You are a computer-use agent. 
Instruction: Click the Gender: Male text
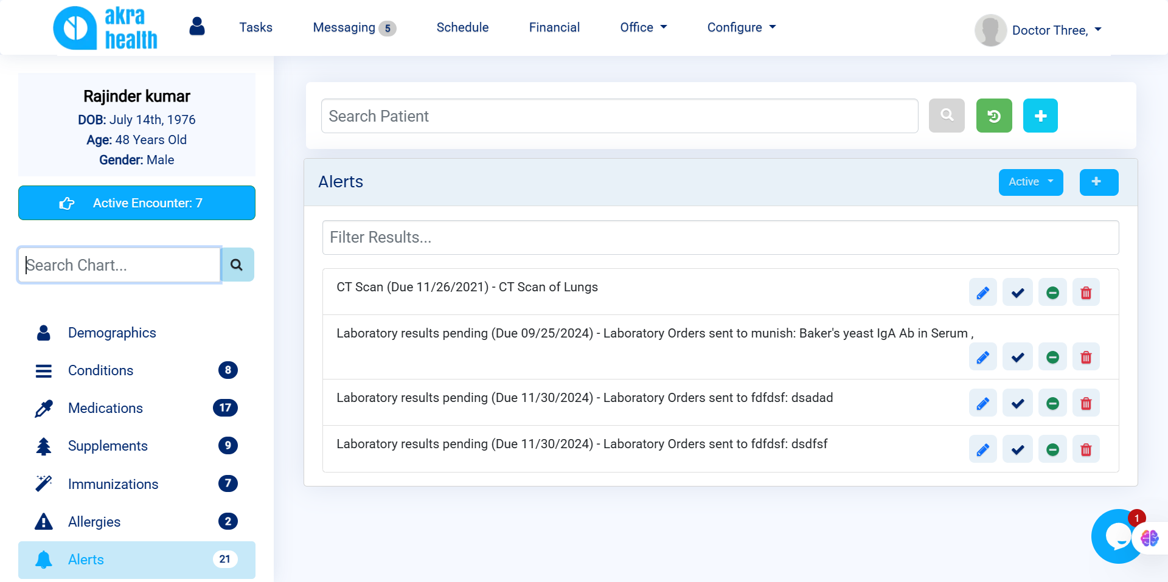coord(137,160)
